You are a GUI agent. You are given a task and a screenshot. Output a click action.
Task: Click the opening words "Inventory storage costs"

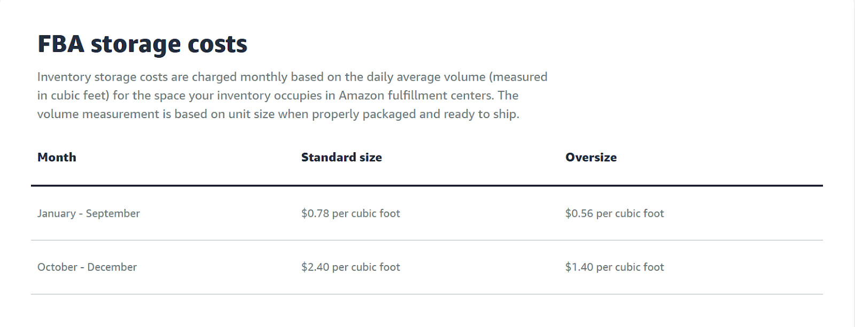102,77
